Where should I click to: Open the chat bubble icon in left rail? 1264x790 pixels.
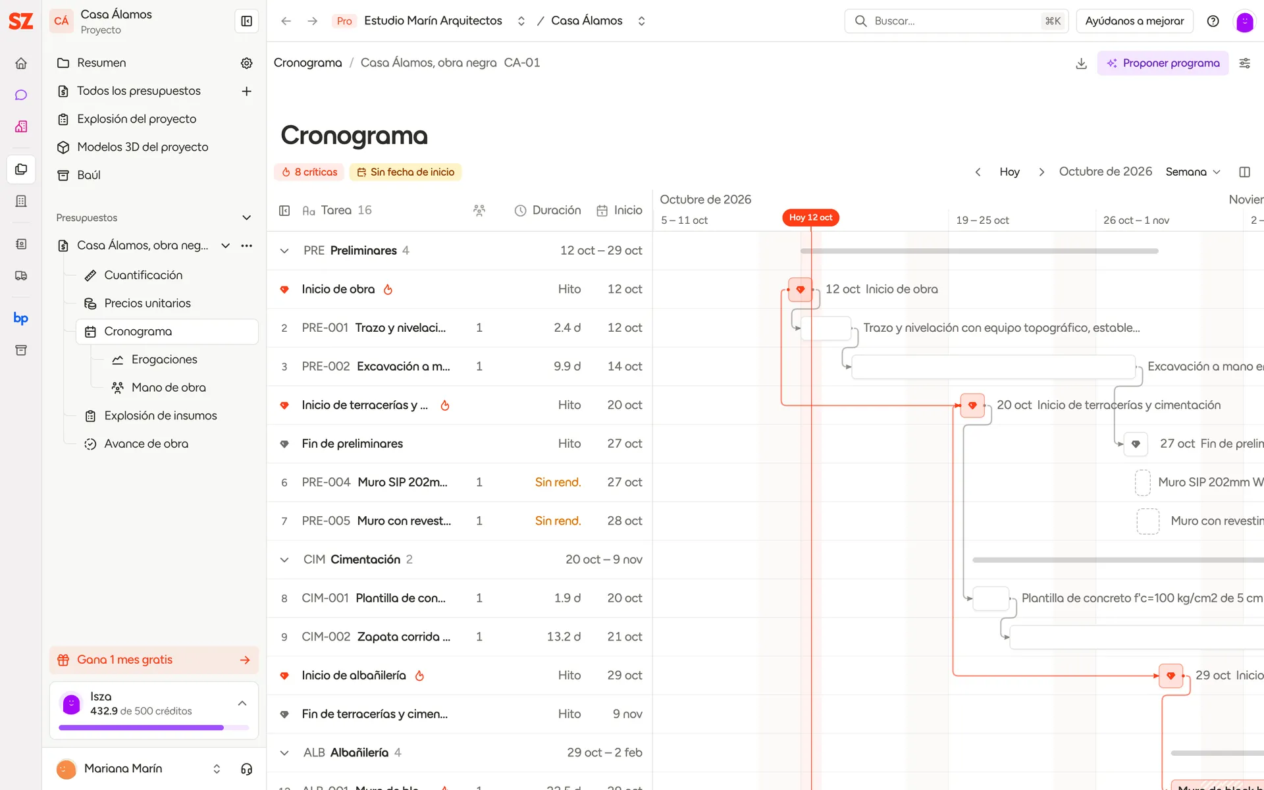click(x=21, y=95)
